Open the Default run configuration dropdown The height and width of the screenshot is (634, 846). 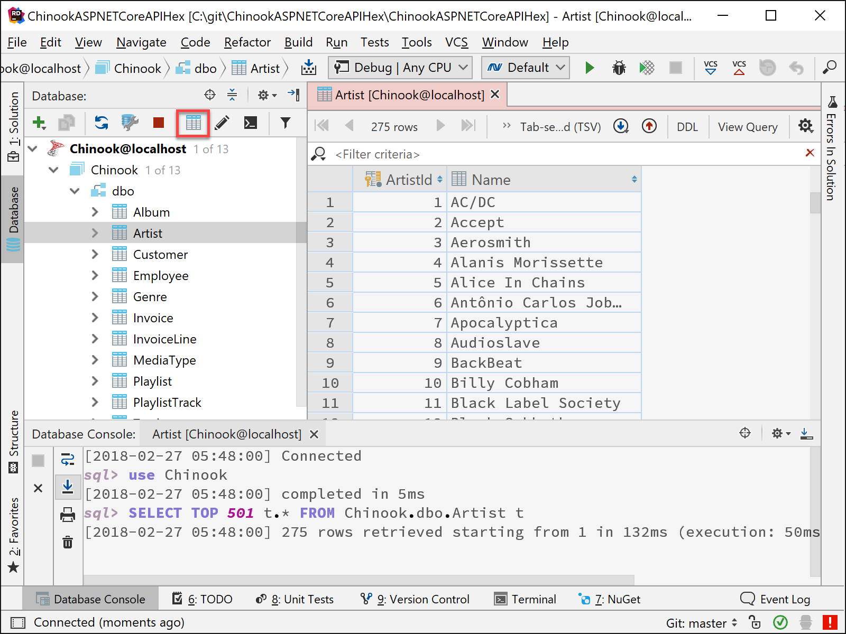pos(526,68)
